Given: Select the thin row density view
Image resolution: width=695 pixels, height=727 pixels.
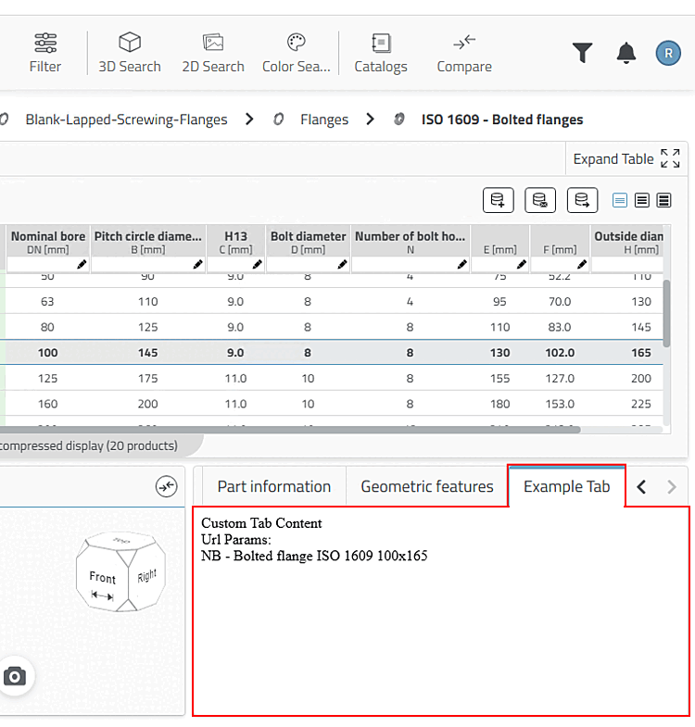Looking at the screenshot, I should [621, 200].
